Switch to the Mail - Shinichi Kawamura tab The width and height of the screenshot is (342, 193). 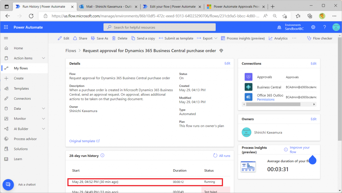tap(108, 7)
